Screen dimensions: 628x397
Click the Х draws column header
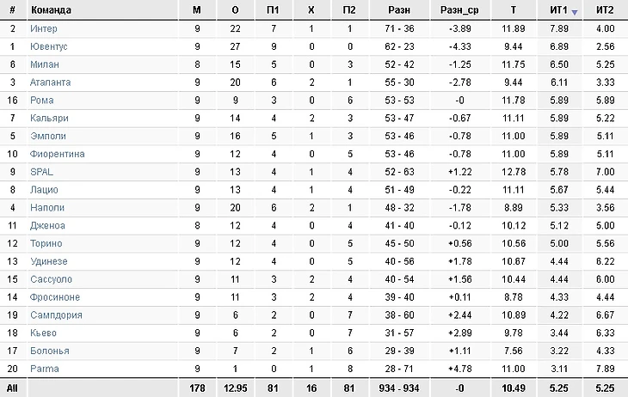tap(311, 10)
